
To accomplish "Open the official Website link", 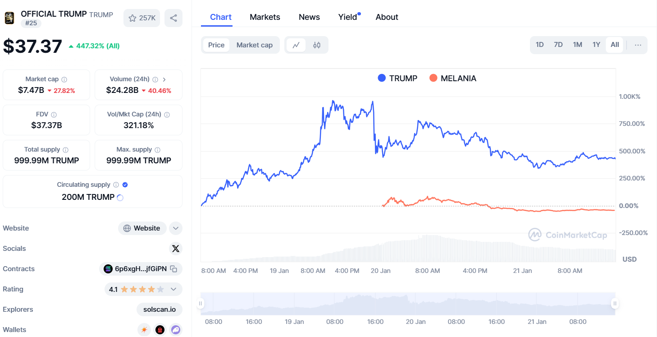I will [142, 228].
